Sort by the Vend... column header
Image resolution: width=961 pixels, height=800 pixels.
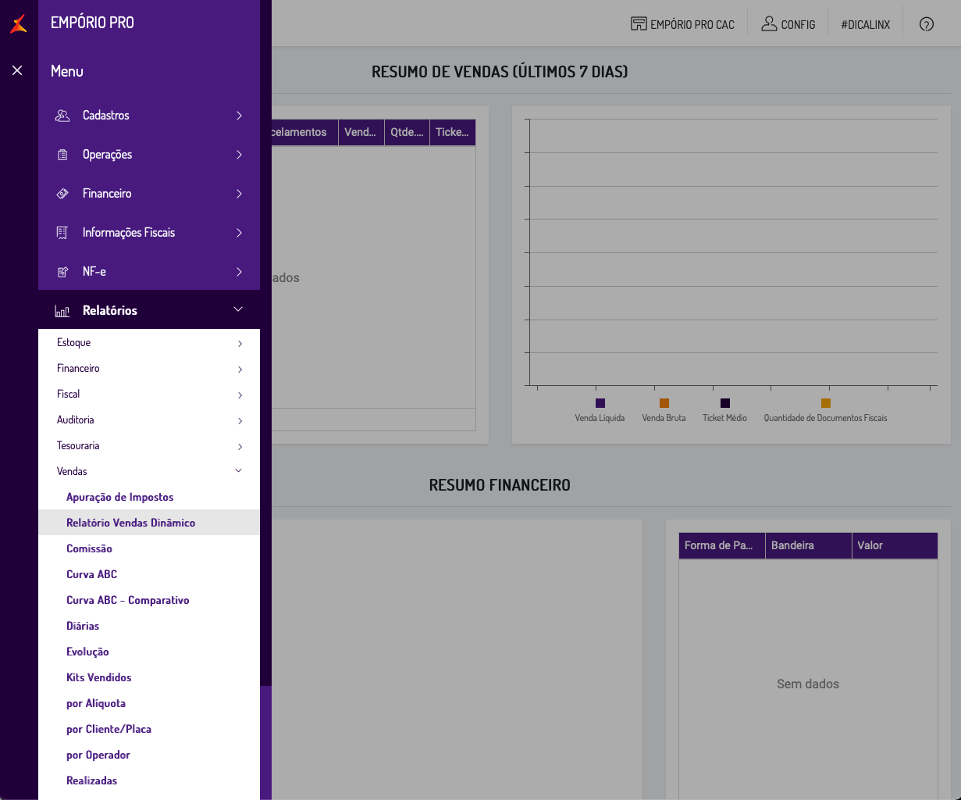click(361, 132)
